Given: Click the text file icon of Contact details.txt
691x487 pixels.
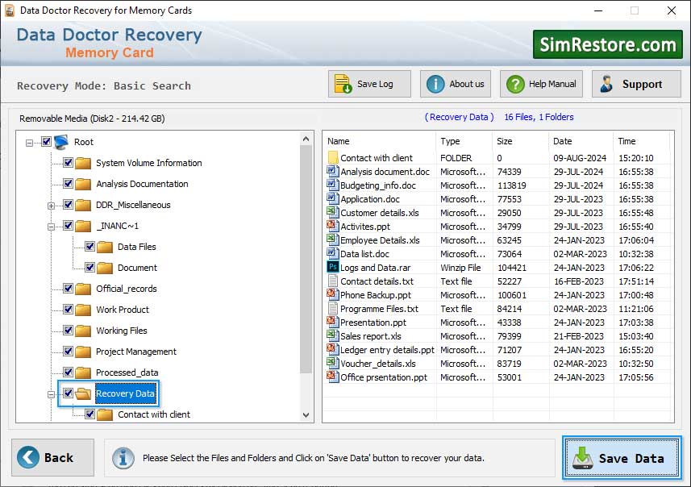Looking at the screenshot, I should pos(333,281).
